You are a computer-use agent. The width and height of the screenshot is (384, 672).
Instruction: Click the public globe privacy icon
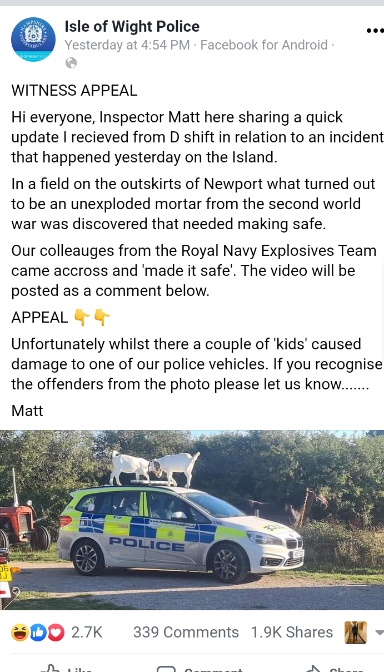tap(71, 63)
